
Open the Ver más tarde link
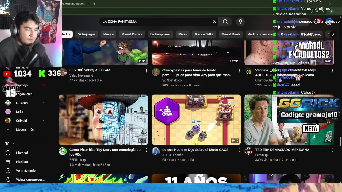[x=26, y=171]
